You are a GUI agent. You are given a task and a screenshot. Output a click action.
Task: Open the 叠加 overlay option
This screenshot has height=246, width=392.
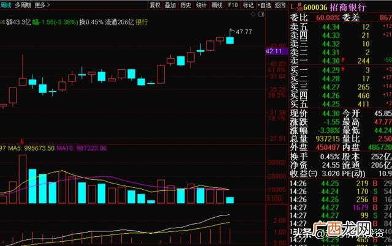tap(170, 5)
